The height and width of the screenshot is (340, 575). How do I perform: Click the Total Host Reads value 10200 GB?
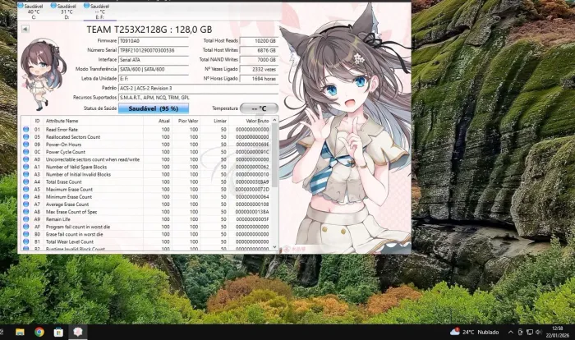point(259,41)
